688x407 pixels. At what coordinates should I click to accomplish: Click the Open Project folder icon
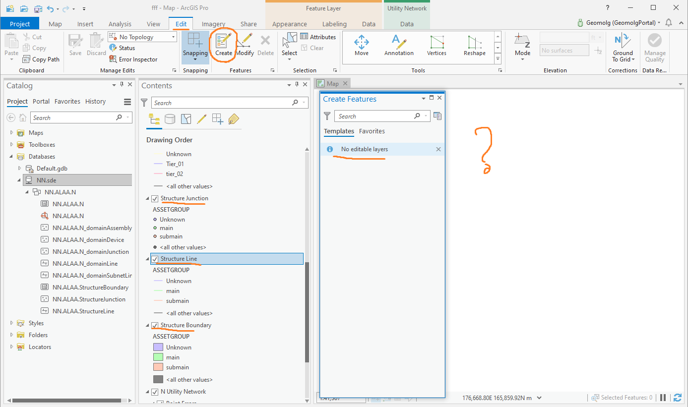point(24,8)
